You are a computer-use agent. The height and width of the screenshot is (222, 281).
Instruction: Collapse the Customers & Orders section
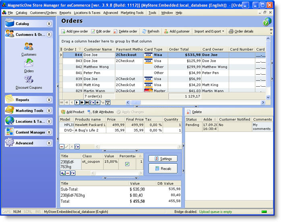(49, 34)
